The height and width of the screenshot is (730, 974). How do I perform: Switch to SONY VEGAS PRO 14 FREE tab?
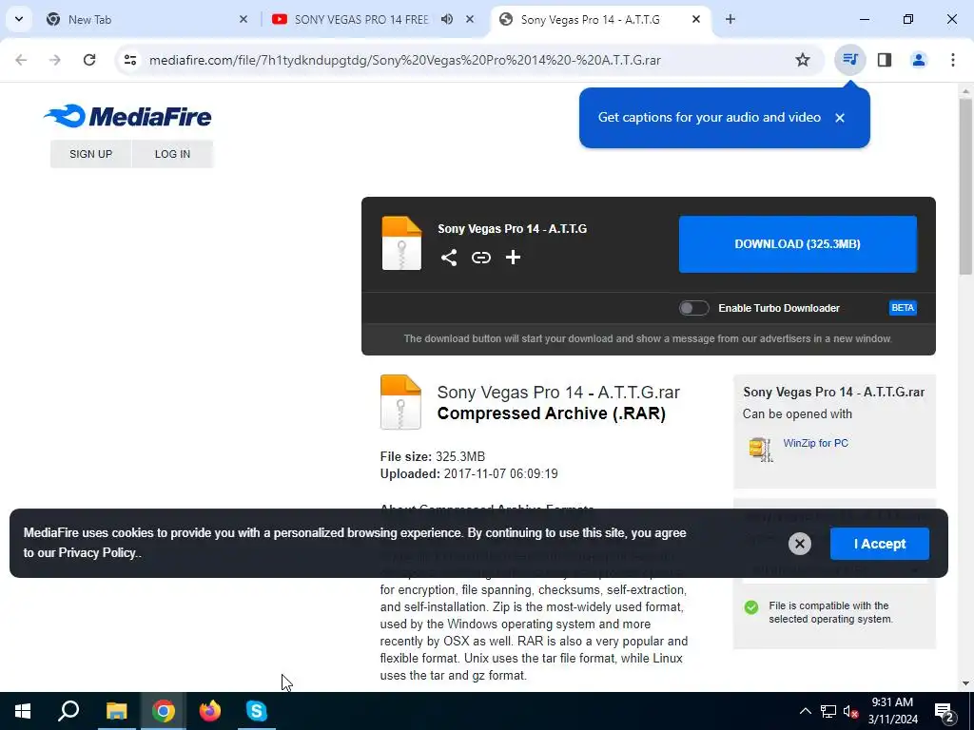point(361,19)
